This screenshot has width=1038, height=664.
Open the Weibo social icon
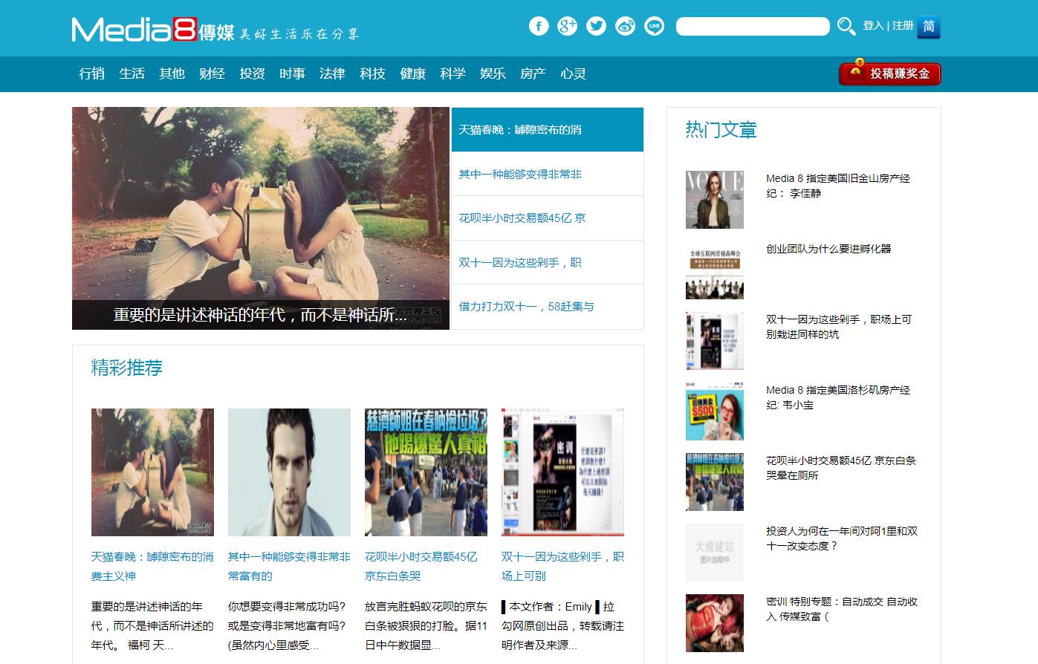tap(626, 26)
